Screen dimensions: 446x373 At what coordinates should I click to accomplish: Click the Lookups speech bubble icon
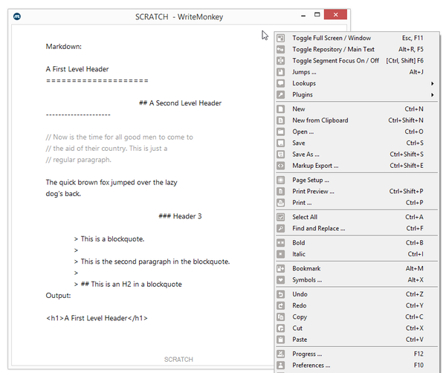281,83
